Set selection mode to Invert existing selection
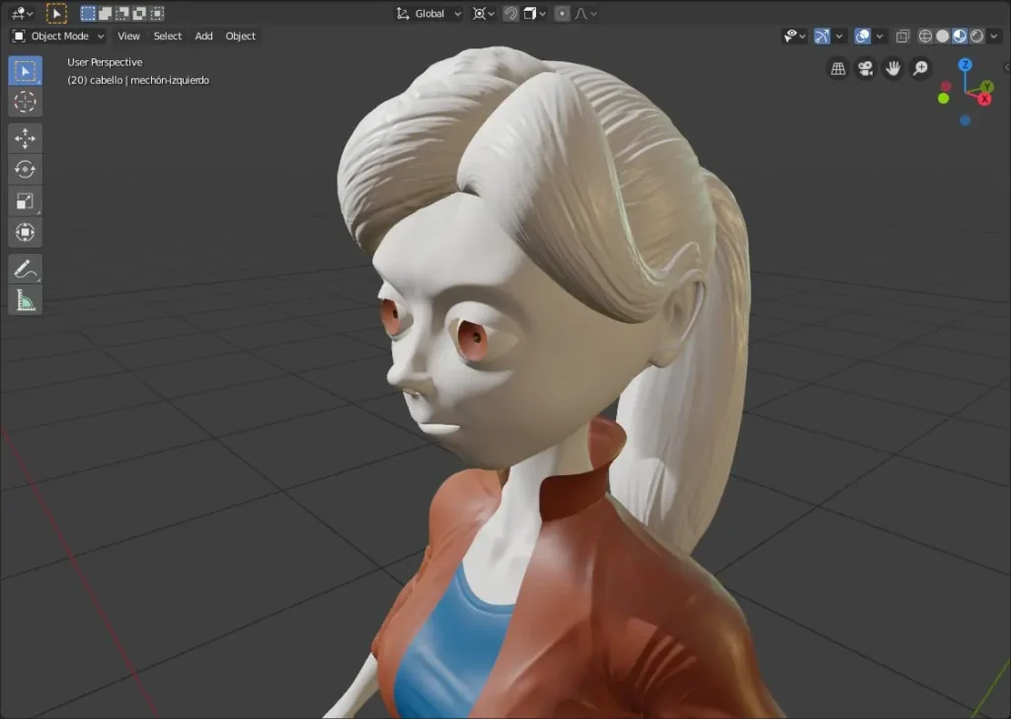The width and height of the screenshot is (1011, 719). tap(139, 13)
